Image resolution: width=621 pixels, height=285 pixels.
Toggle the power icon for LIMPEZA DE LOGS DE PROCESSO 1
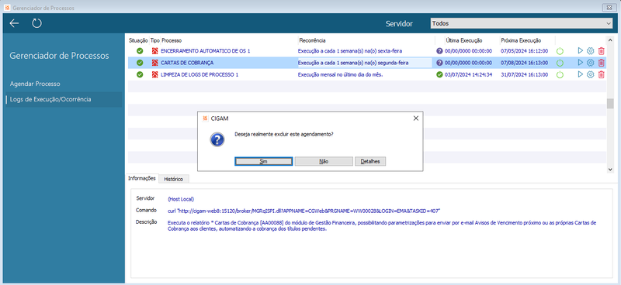click(560, 74)
